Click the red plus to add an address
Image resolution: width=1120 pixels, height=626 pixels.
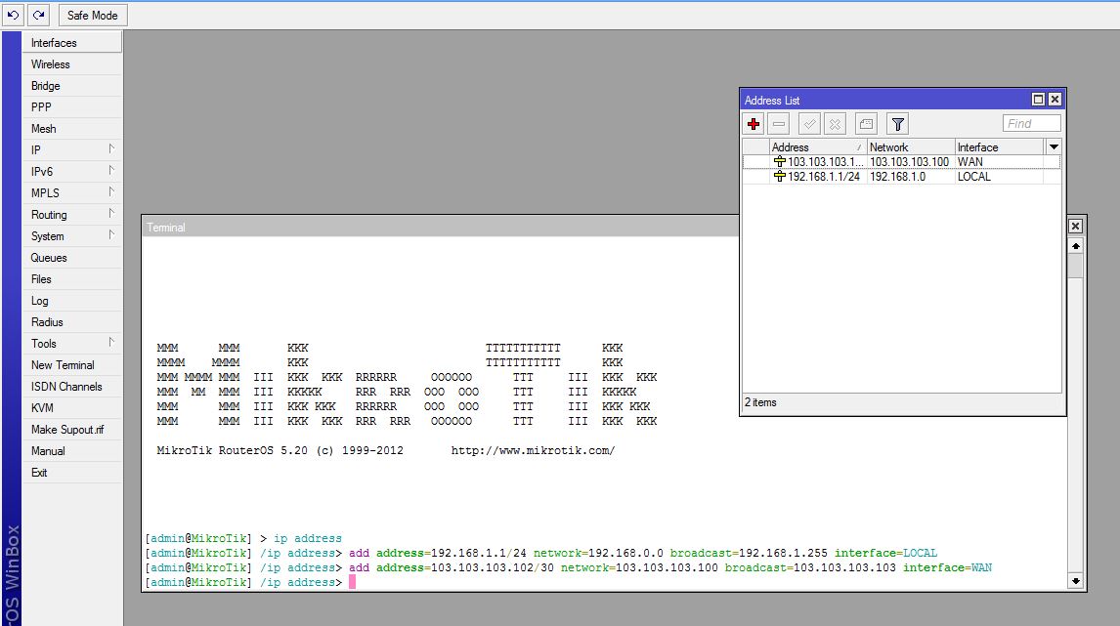pos(753,124)
